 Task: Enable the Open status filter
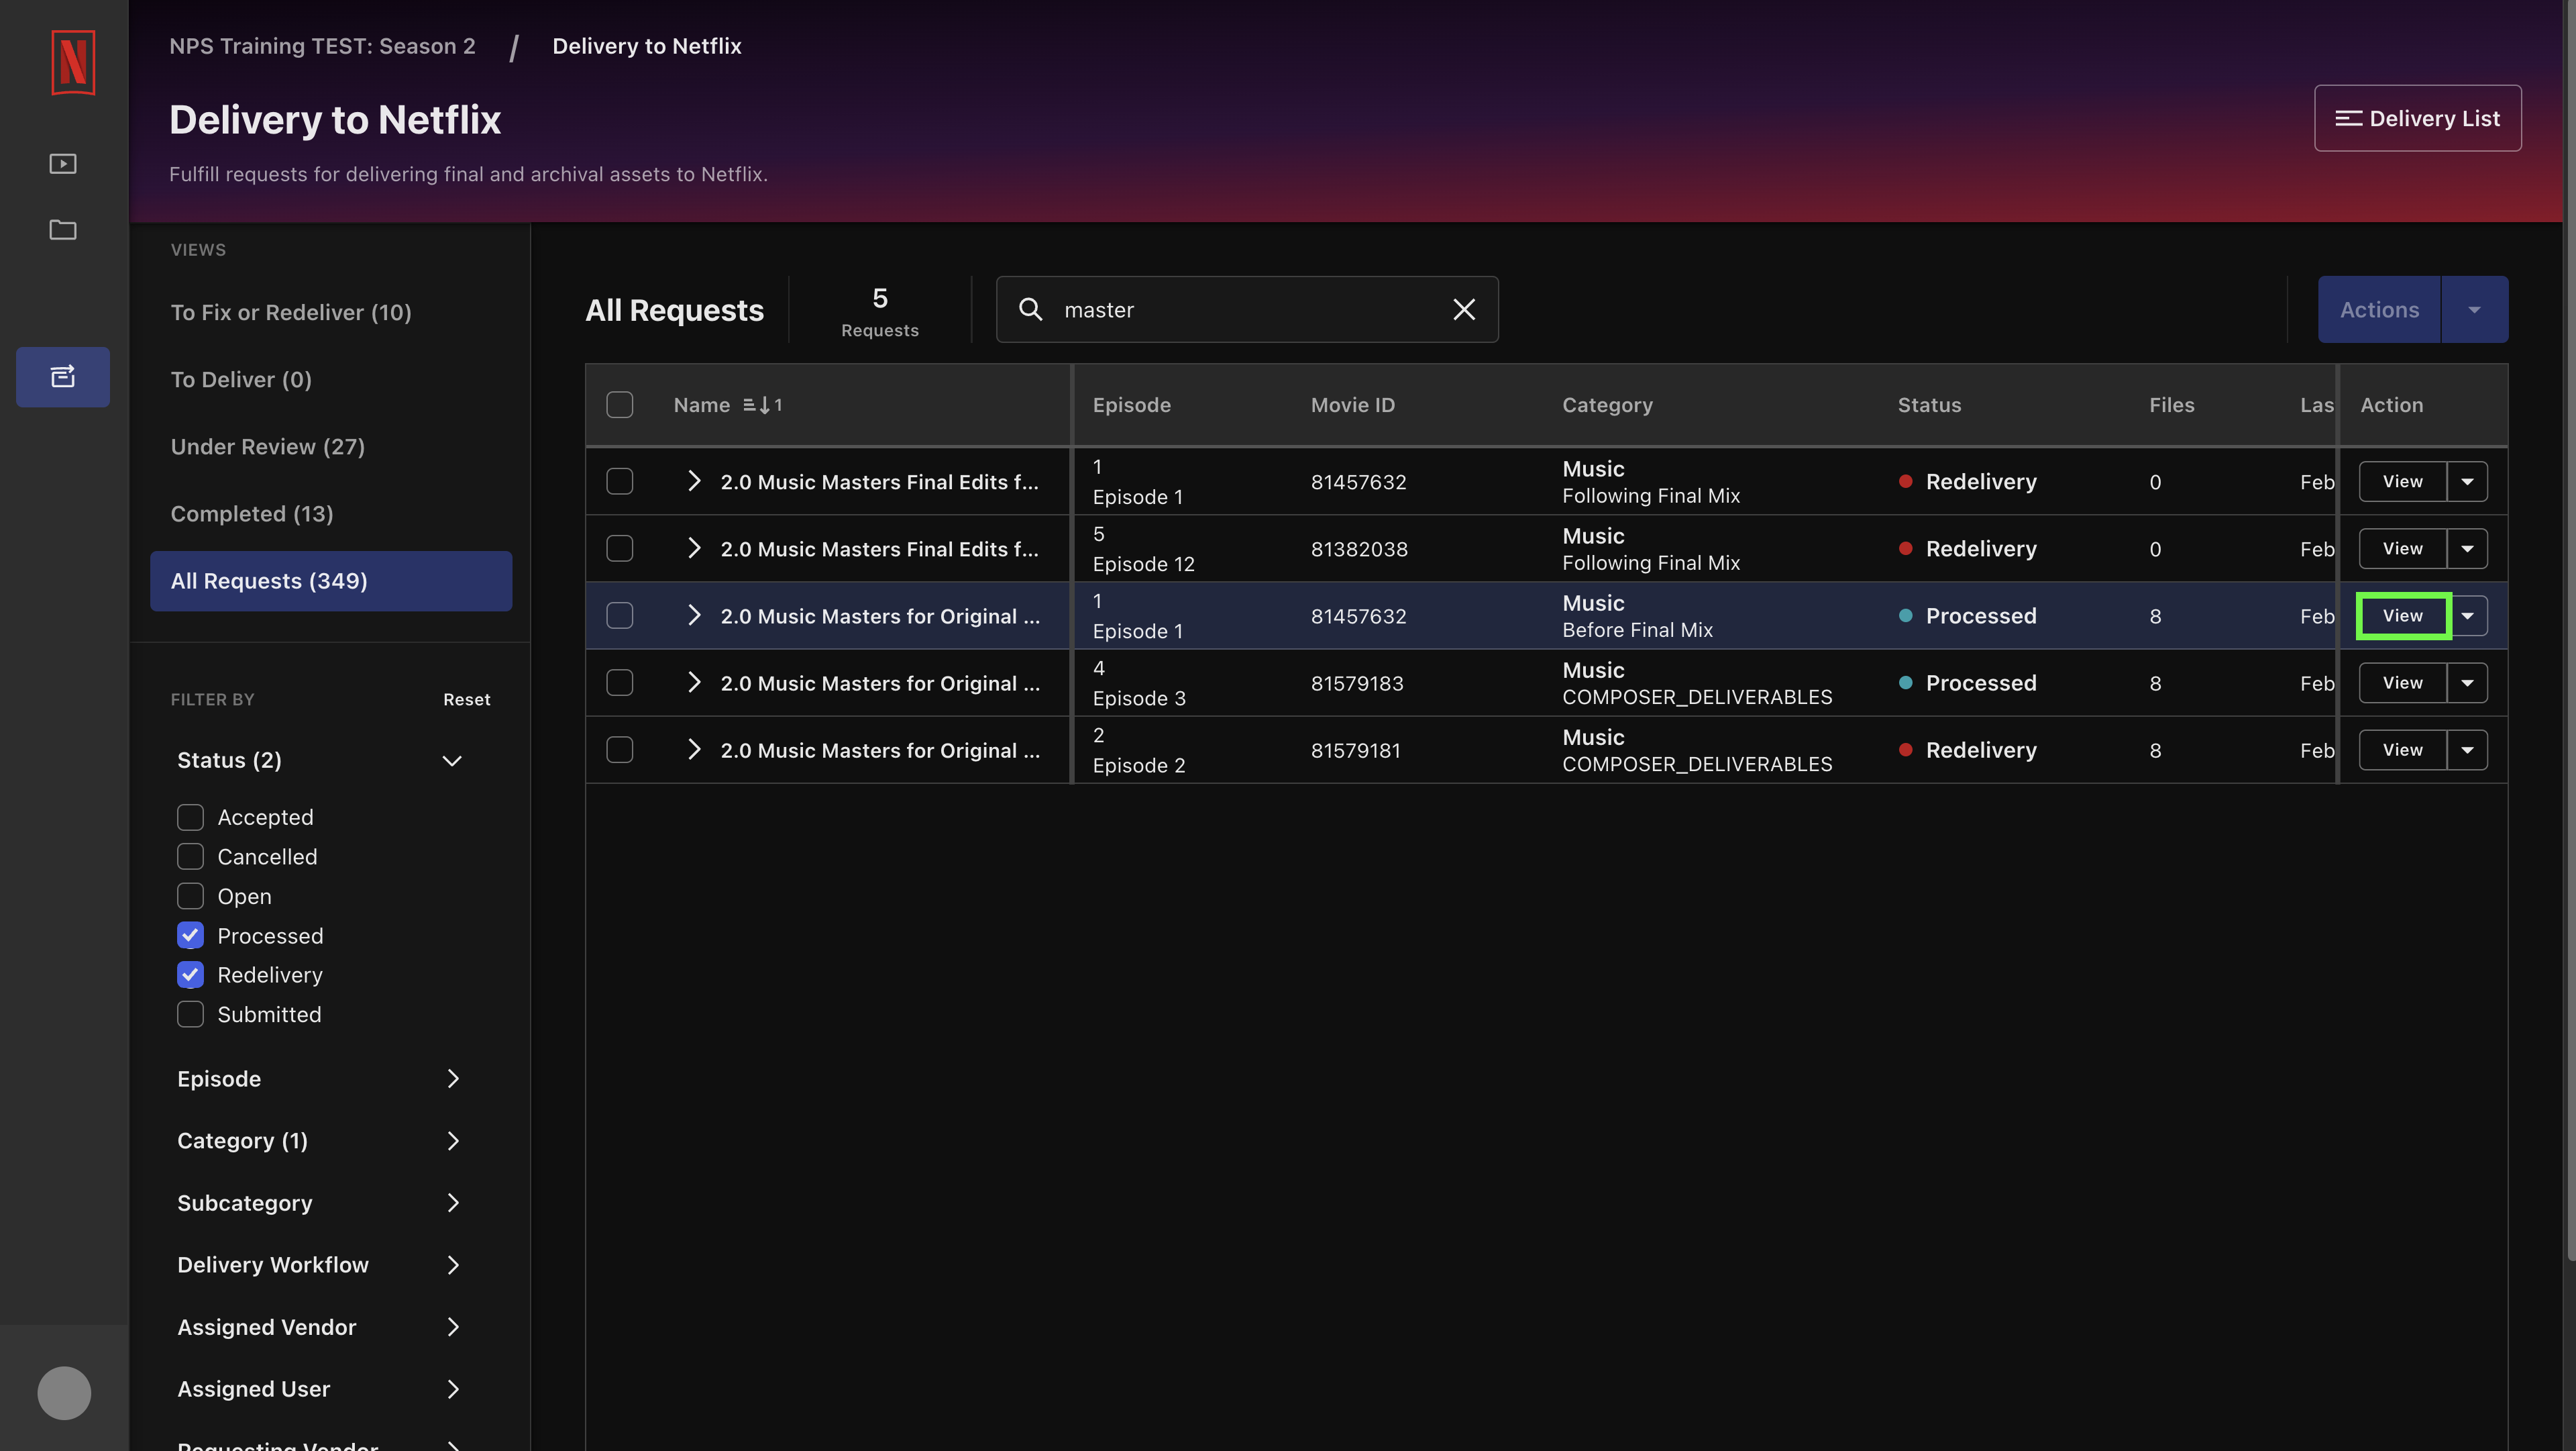(190, 895)
